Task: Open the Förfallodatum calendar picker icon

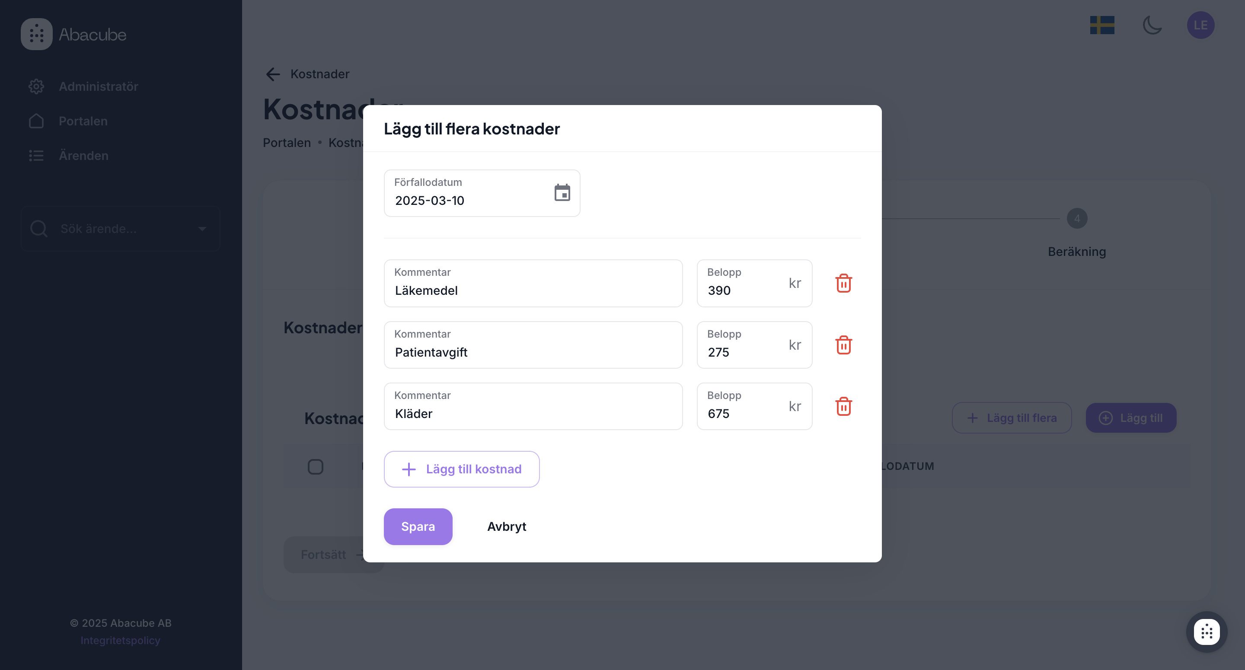Action: click(562, 193)
